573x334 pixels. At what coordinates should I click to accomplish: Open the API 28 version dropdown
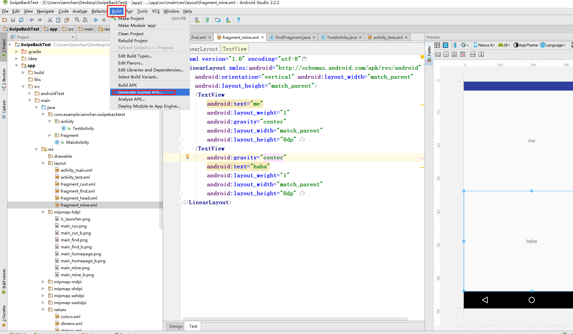504,45
